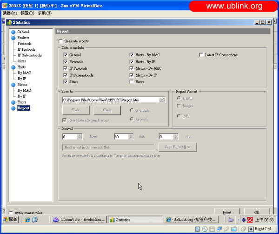The width and height of the screenshot is (279, 234).
Task: Click the Internet Explorer quick launch icon
Action: 27,220
